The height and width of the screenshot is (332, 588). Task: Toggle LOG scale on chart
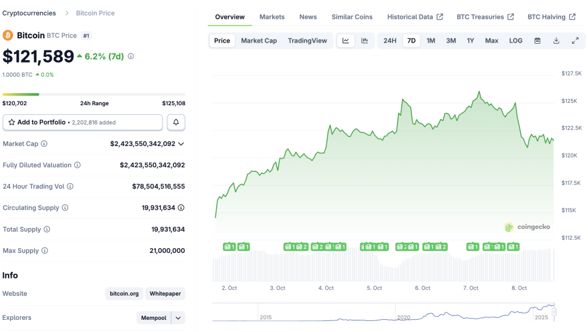click(x=516, y=41)
